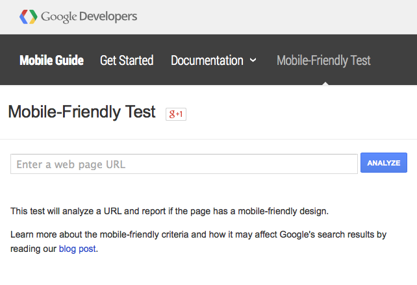Click the Mobile-Friendly Test page heading
This screenshot has height=285, width=417.
coord(82,112)
